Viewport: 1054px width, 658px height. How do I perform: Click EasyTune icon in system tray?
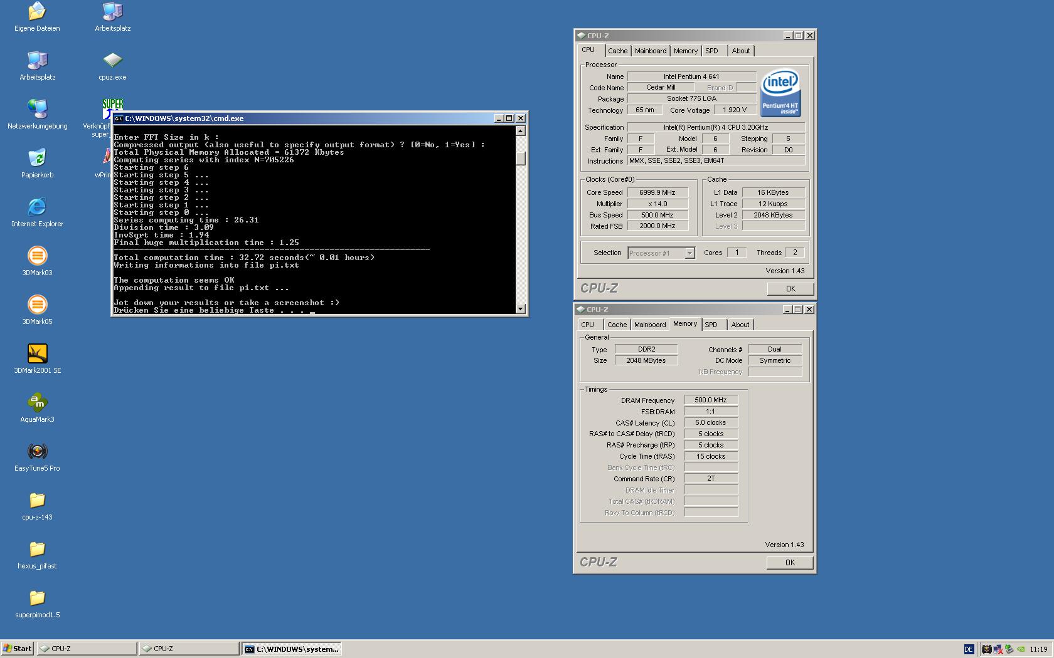[986, 649]
